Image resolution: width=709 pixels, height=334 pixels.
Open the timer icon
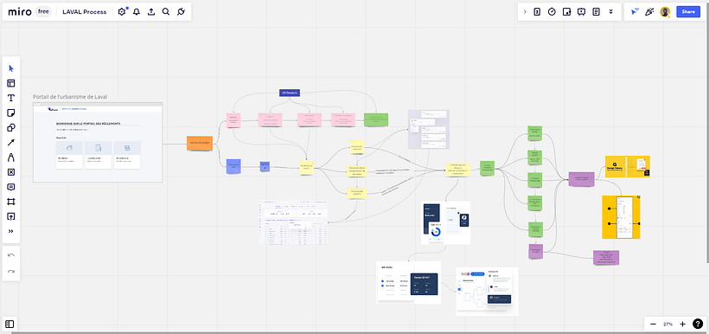[552, 12]
